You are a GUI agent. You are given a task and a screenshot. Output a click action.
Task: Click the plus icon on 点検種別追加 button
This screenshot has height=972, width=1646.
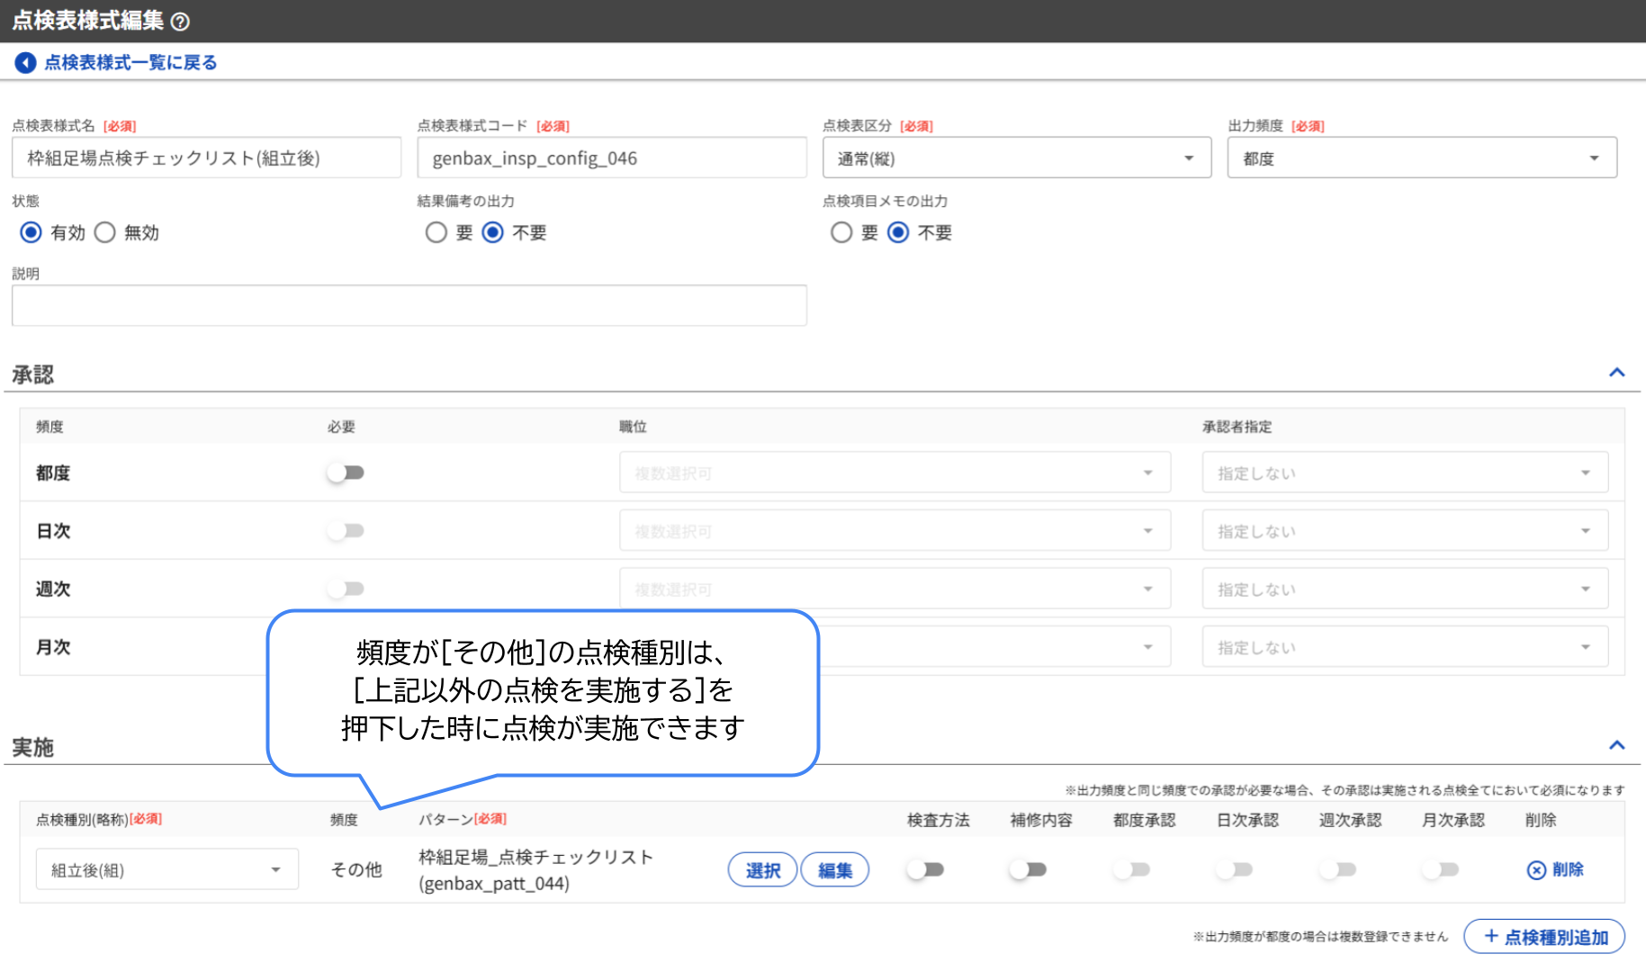point(1491,936)
